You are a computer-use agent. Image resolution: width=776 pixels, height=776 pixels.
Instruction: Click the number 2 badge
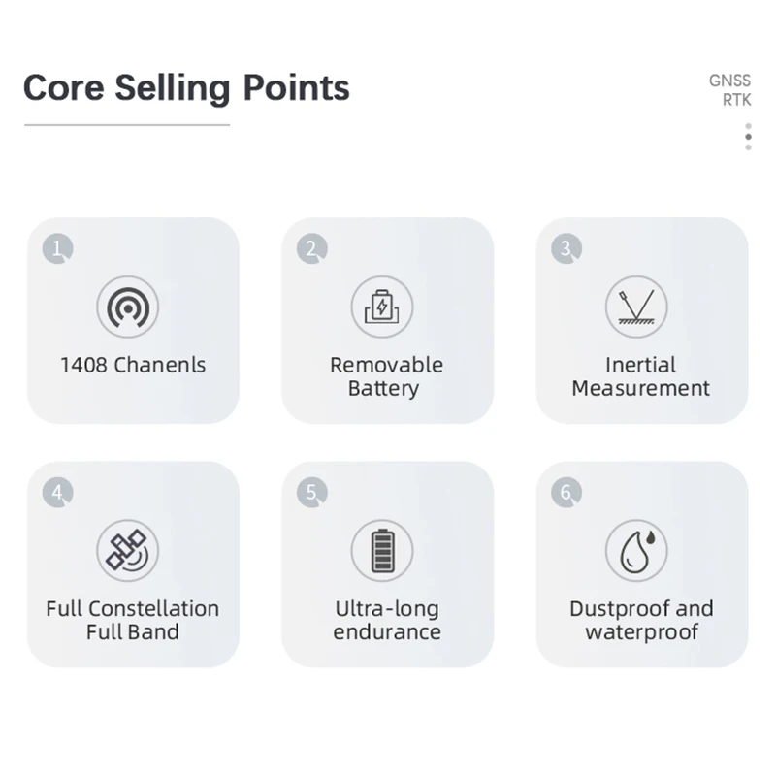pyautogui.click(x=311, y=248)
